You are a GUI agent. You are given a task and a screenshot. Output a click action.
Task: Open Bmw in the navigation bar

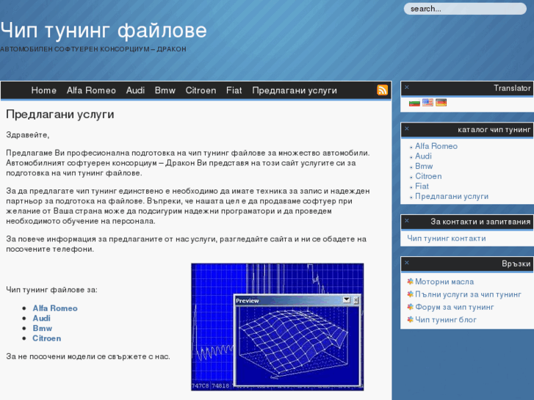pos(165,90)
